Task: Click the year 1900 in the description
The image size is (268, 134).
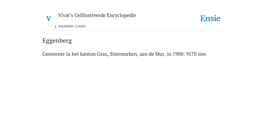Action: pyautogui.click(x=178, y=54)
